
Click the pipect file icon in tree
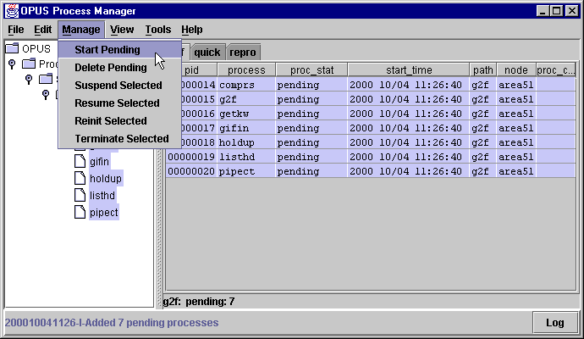tap(80, 212)
